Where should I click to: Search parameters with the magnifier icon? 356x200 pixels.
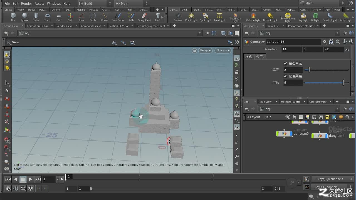click(338, 42)
